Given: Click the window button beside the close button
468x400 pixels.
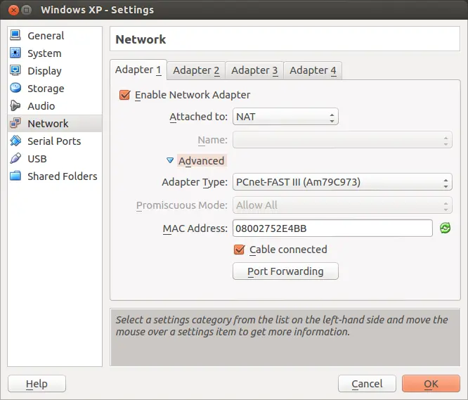Looking at the screenshot, I should coord(27,10).
